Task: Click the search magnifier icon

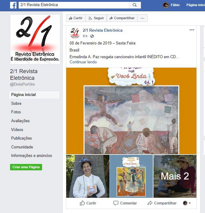Action: click(135, 5)
